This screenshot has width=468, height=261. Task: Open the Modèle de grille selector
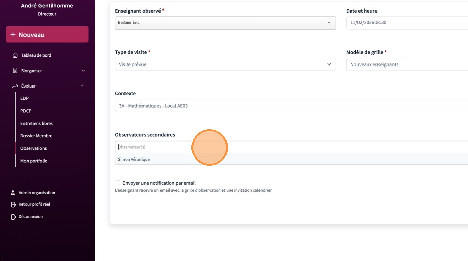[x=407, y=64]
